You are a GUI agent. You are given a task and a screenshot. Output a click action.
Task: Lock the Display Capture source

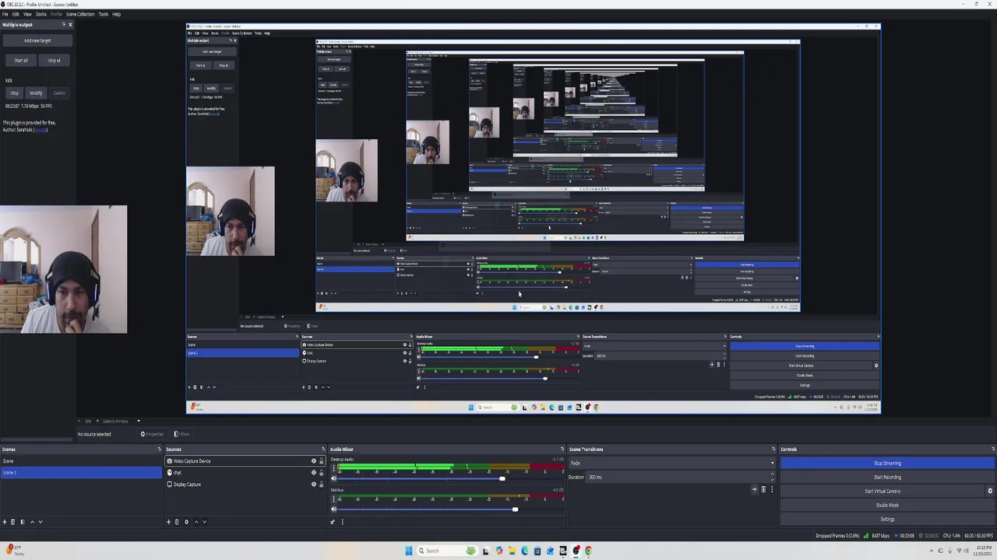321,485
